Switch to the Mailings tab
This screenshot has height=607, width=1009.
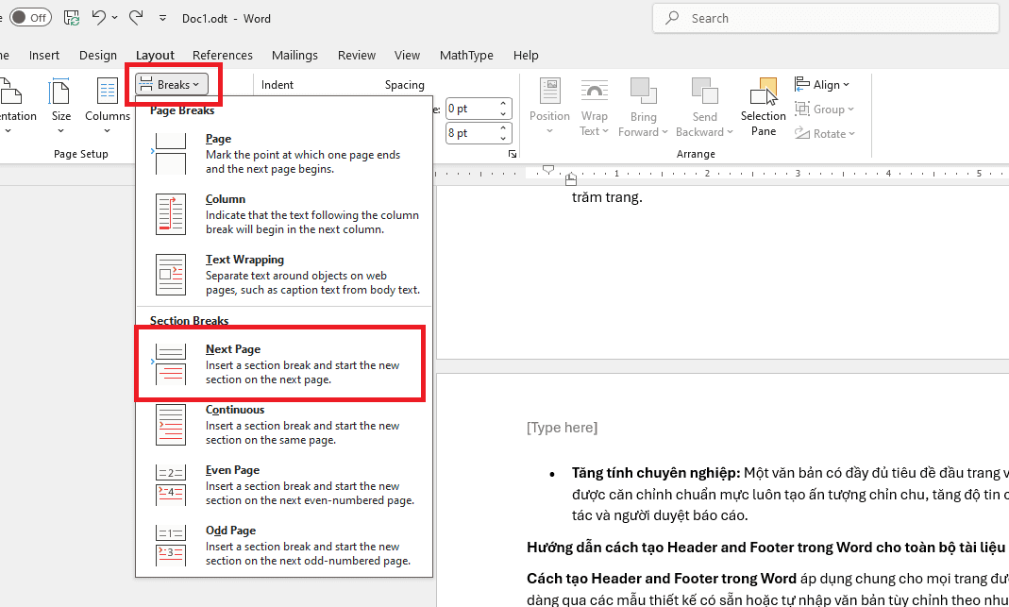pos(294,56)
